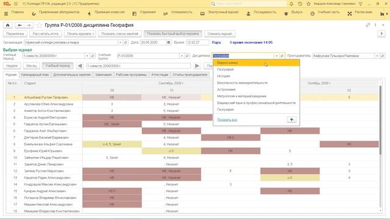The width and height of the screenshot is (390, 219).
Task: Click the 1C logo icon
Action: pyautogui.click(x=7, y=4)
